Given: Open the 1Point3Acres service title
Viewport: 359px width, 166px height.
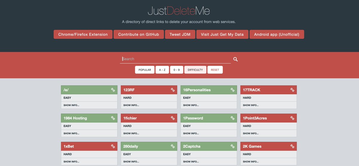Looking at the screenshot, I should click(x=255, y=118).
